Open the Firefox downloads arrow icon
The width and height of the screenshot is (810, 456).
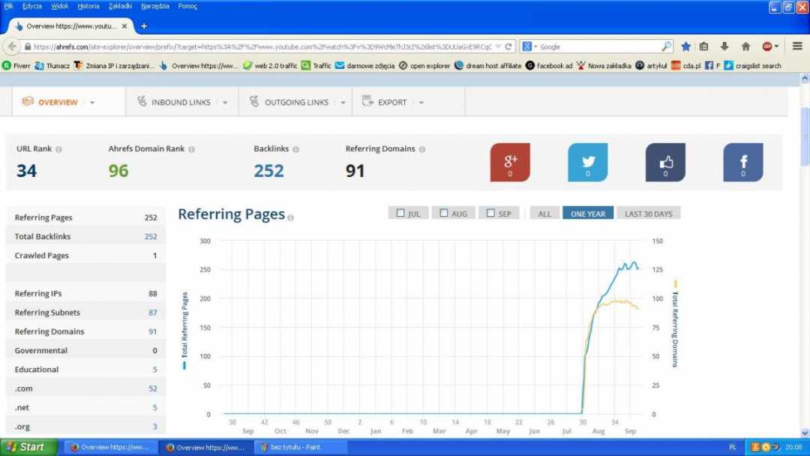pyautogui.click(x=724, y=46)
